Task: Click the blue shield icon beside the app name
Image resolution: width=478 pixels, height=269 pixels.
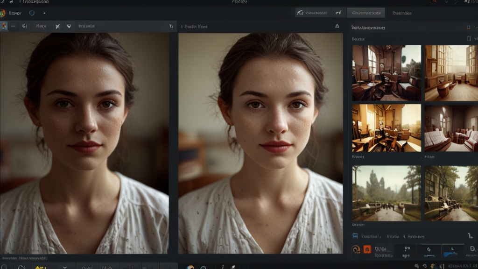Action: point(32,13)
